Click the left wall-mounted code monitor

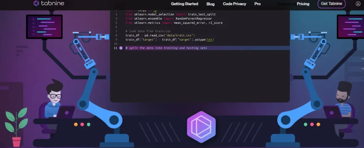tap(44, 27)
